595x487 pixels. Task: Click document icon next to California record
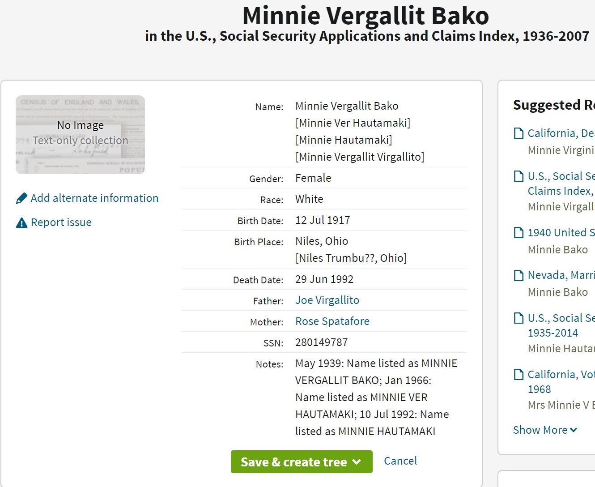[x=518, y=133]
